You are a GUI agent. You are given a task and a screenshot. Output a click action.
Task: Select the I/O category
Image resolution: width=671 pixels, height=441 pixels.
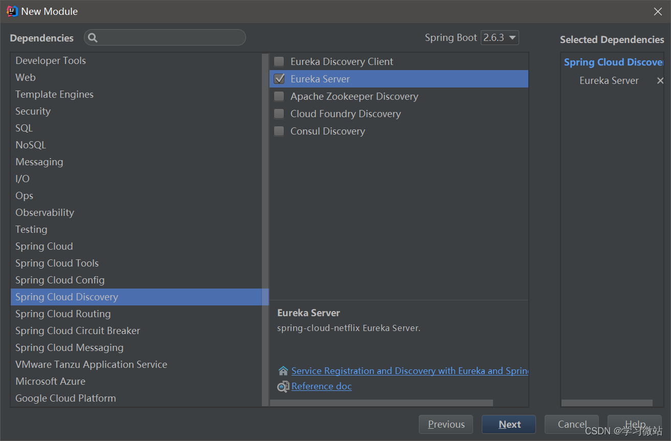click(x=136, y=179)
